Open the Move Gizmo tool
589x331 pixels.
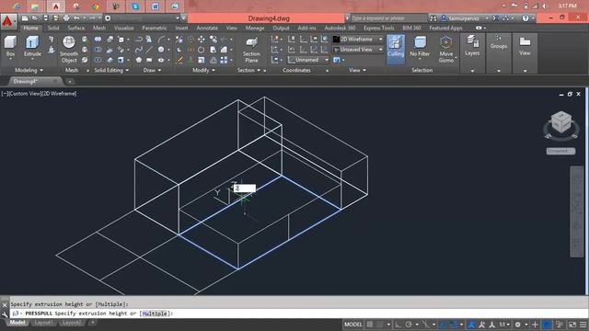point(445,49)
